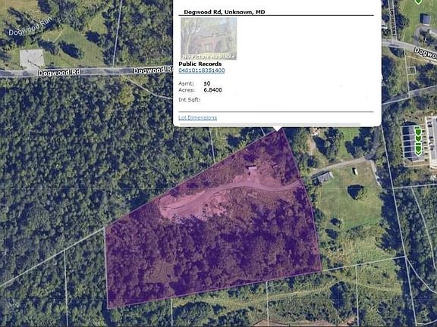
Task: Click the small square lot outline below Dogwood
Action: pyautogui.click(x=412, y=70)
